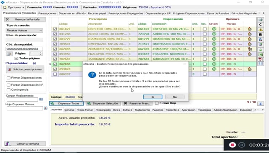Click Cargar Medicamento input field

click(22, 99)
